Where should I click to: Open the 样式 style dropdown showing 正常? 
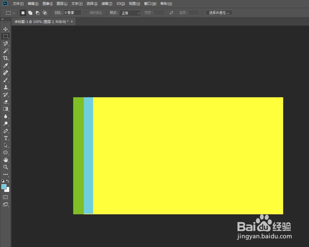click(130, 13)
